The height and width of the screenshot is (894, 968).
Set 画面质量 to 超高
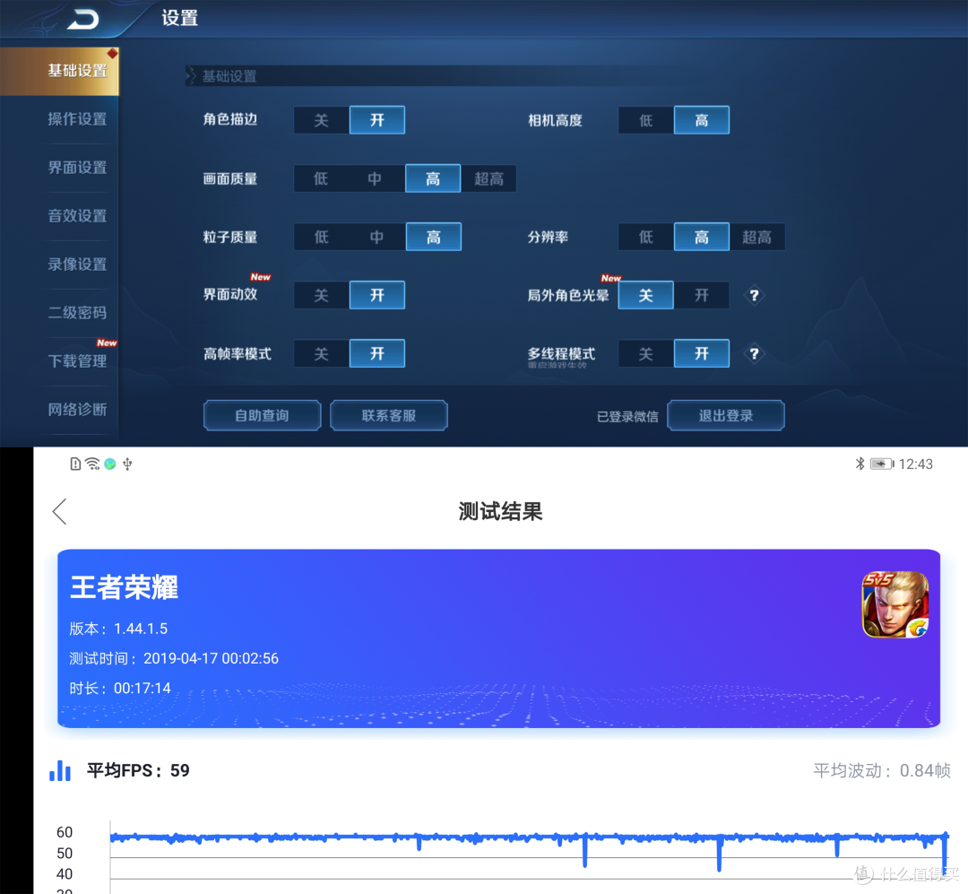click(x=489, y=178)
